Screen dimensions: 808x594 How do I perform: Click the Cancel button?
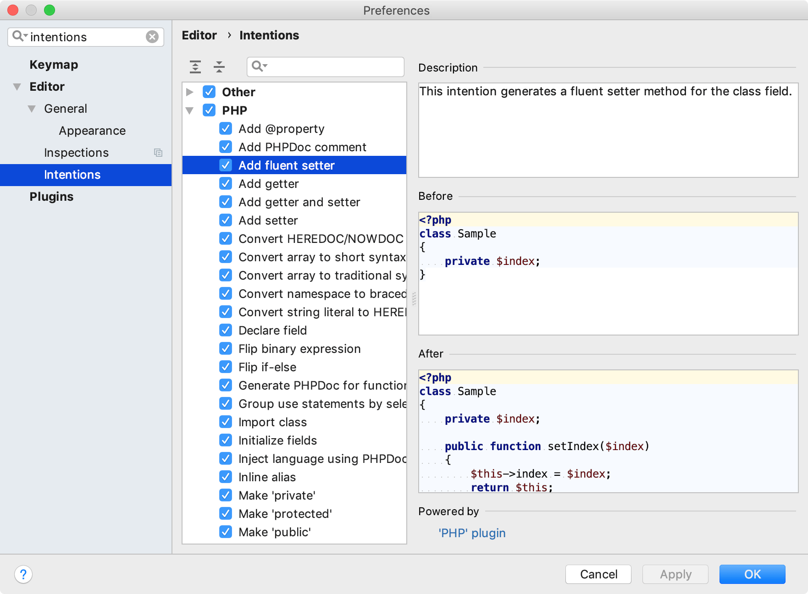(598, 574)
